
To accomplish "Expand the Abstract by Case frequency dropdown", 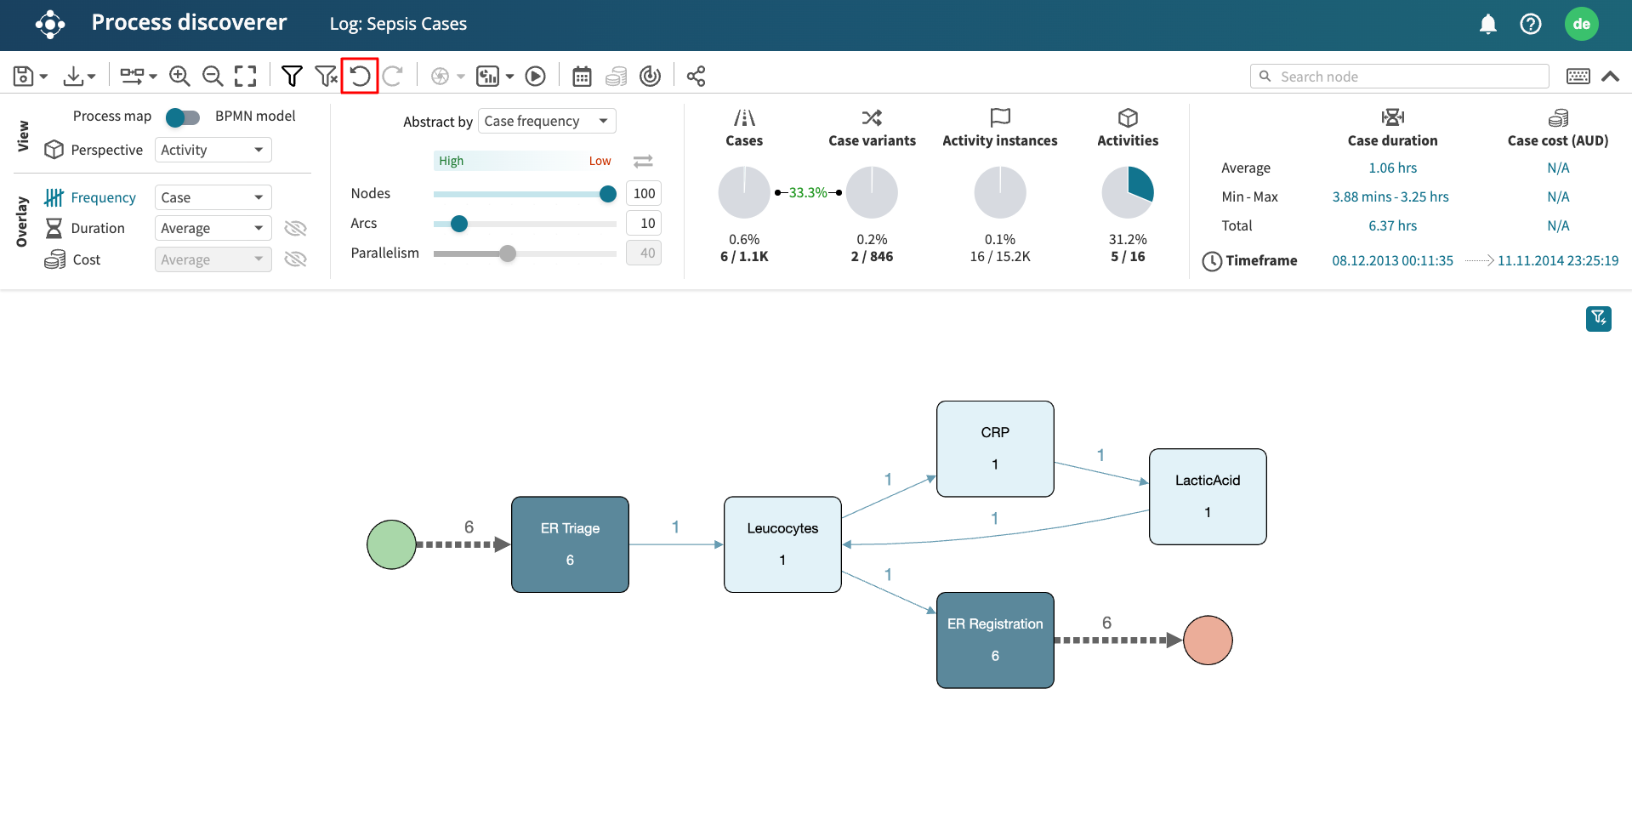I will [x=546, y=122].
